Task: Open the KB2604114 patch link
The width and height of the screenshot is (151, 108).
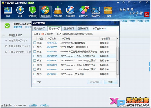Action: [52, 74]
